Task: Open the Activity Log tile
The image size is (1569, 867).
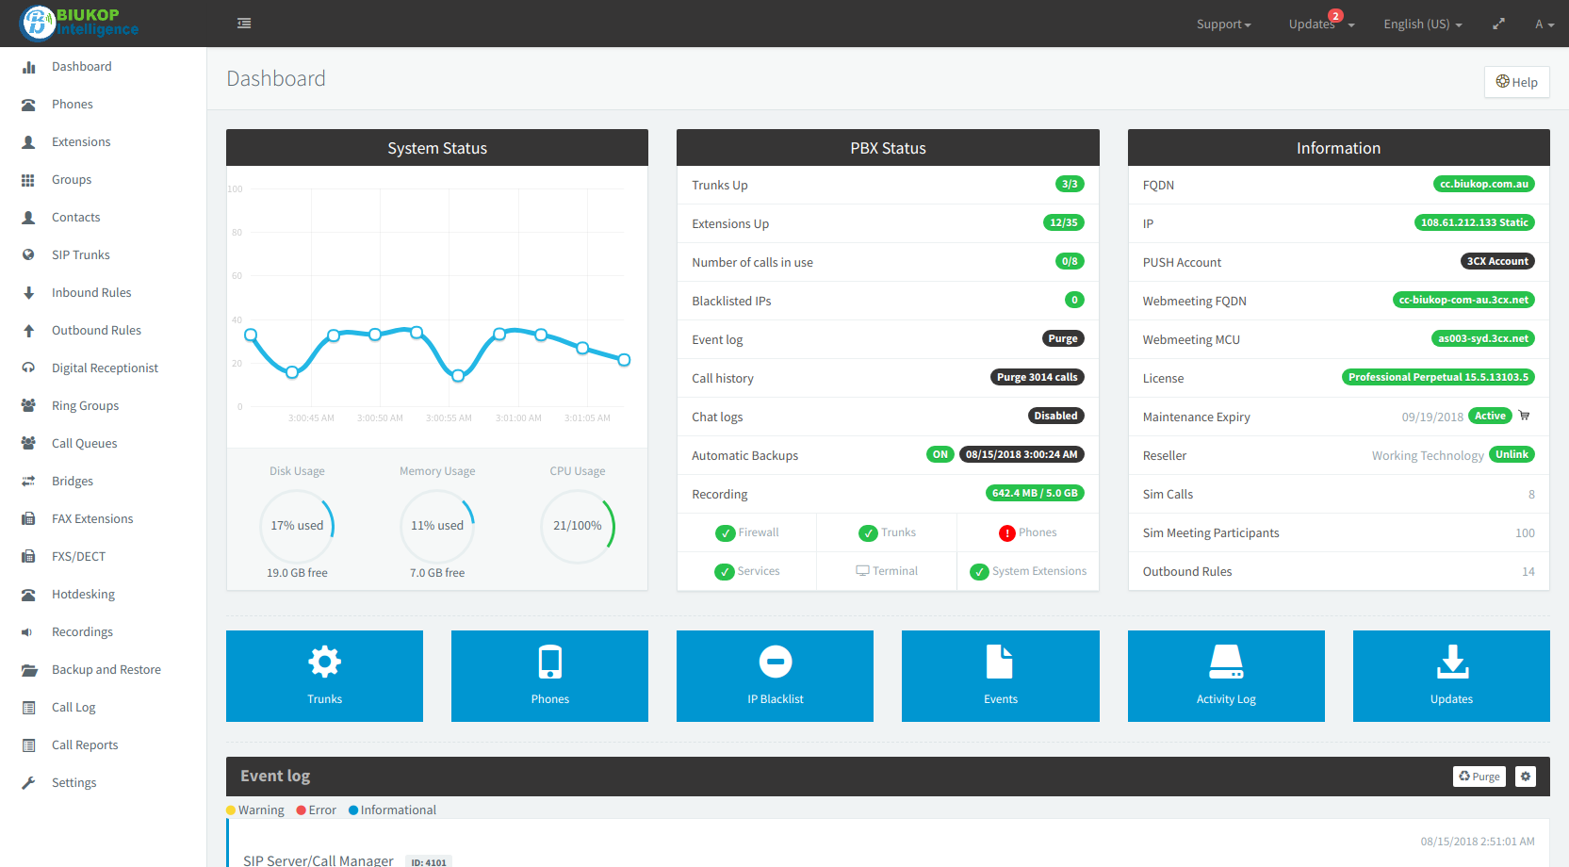Action: click(x=1225, y=676)
